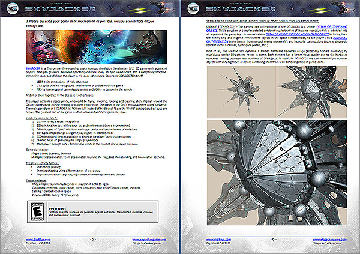This screenshot has height=254, width=360.
Task: Click bullet 'Space ships piloting'
Action: (x=49, y=167)
